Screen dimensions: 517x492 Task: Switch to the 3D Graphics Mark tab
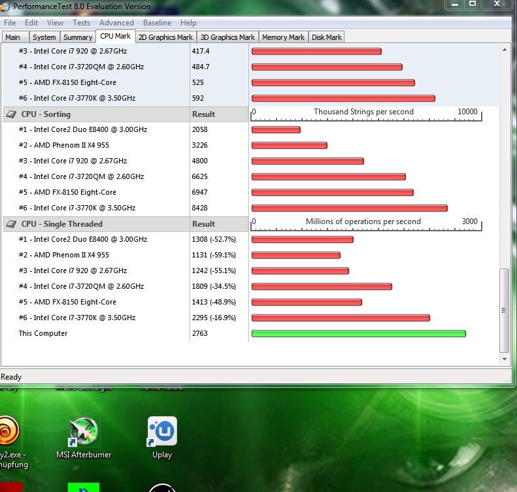coord(227,37)
